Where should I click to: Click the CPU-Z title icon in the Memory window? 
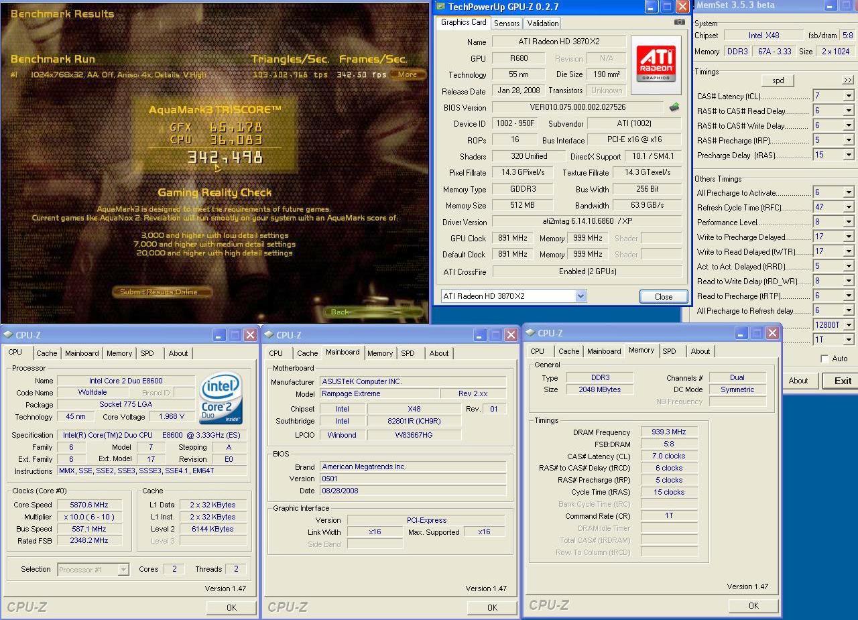pyautogui.click(x=530, y=332)
